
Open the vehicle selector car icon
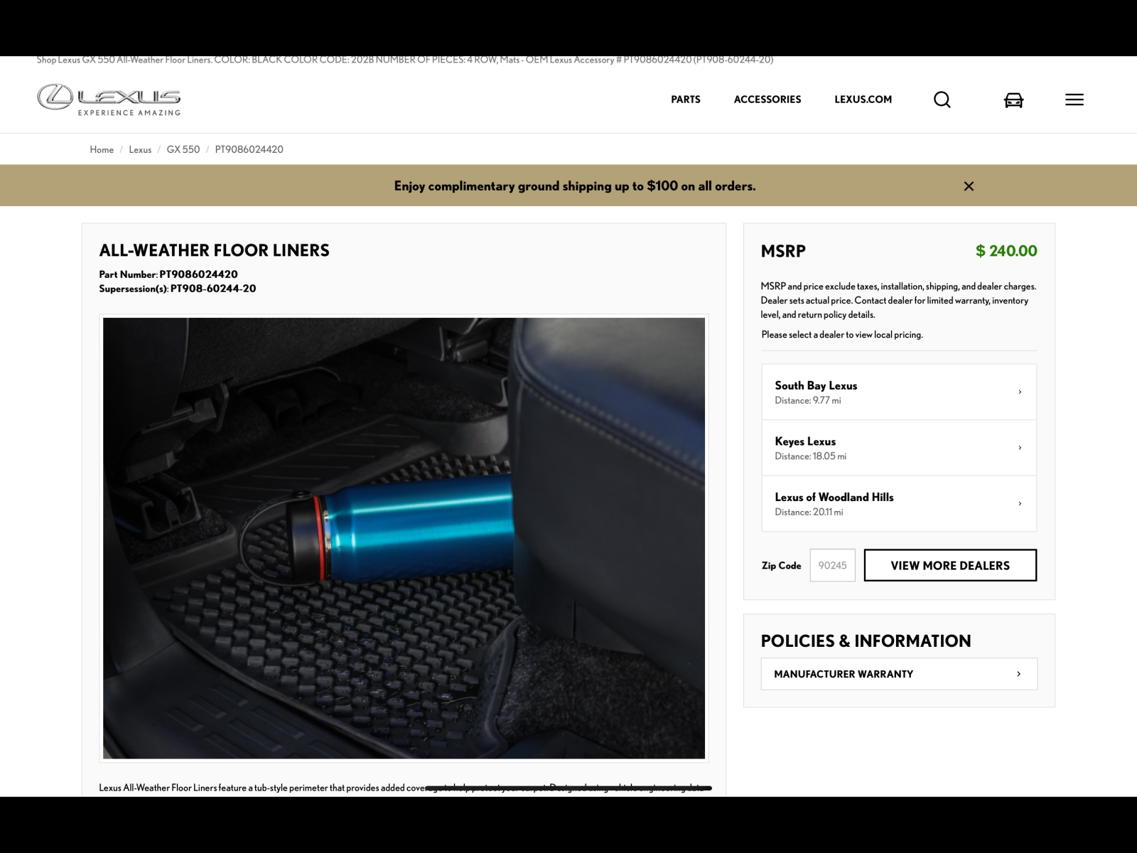[x=1013, y=100]
